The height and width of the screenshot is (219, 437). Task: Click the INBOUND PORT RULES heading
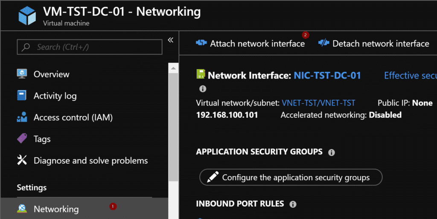coord(240,204)
